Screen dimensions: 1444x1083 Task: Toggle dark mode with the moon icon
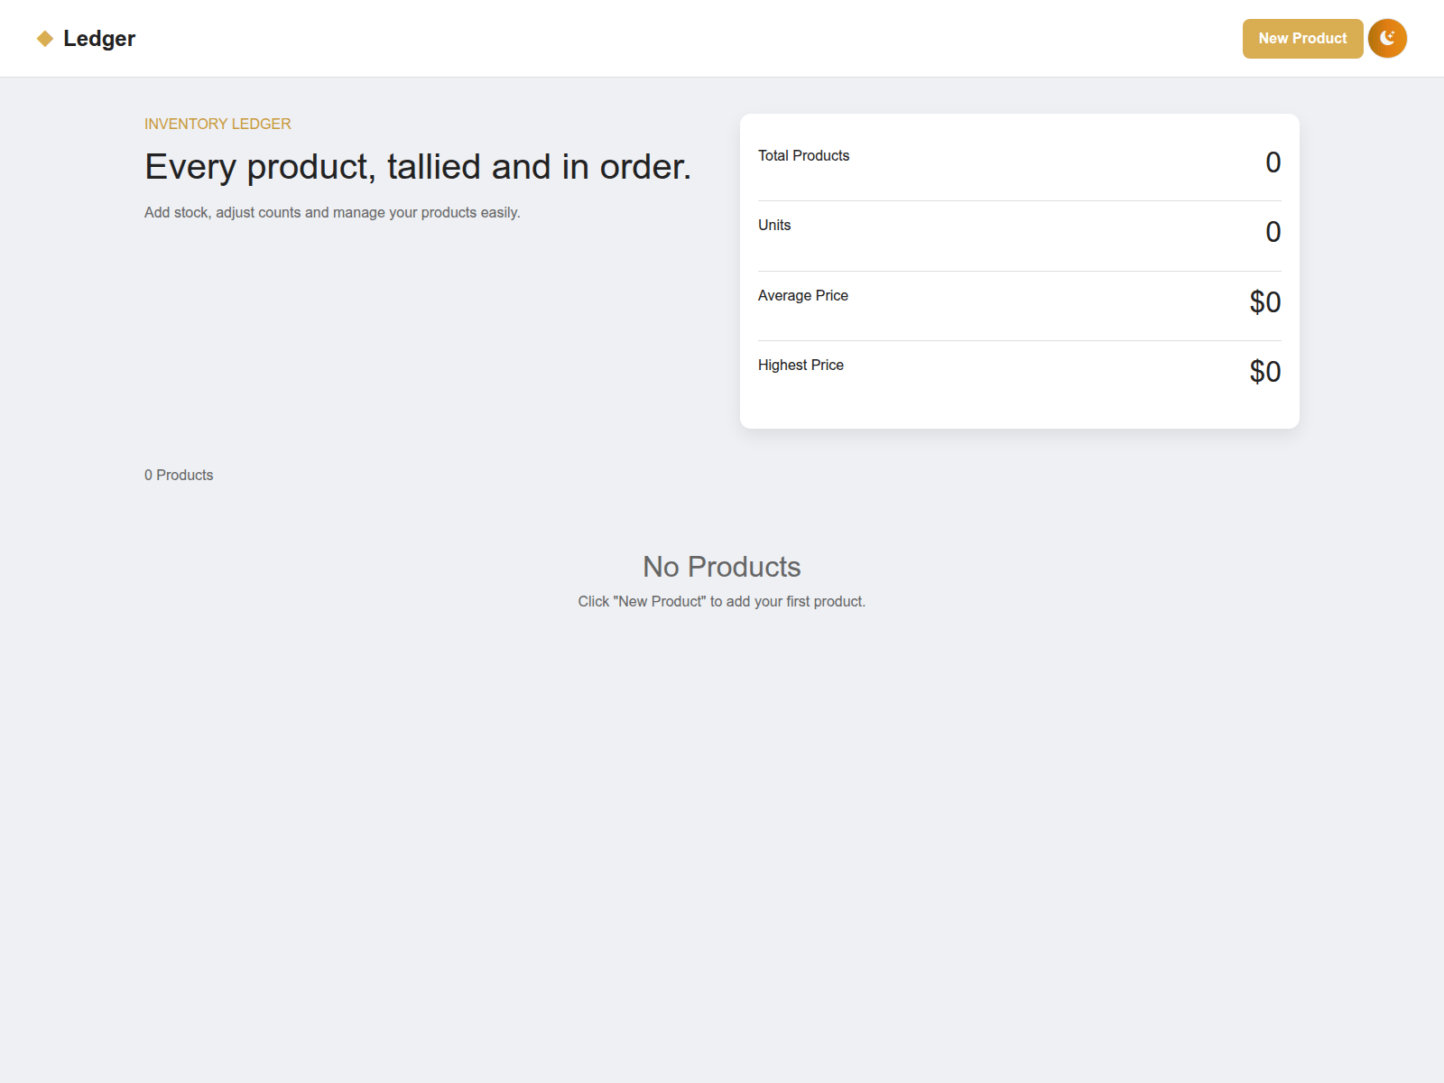pos(1387,39)
